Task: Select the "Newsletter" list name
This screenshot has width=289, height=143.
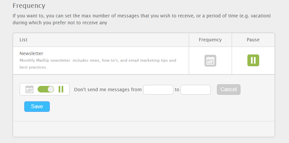Action: (31, 53)
